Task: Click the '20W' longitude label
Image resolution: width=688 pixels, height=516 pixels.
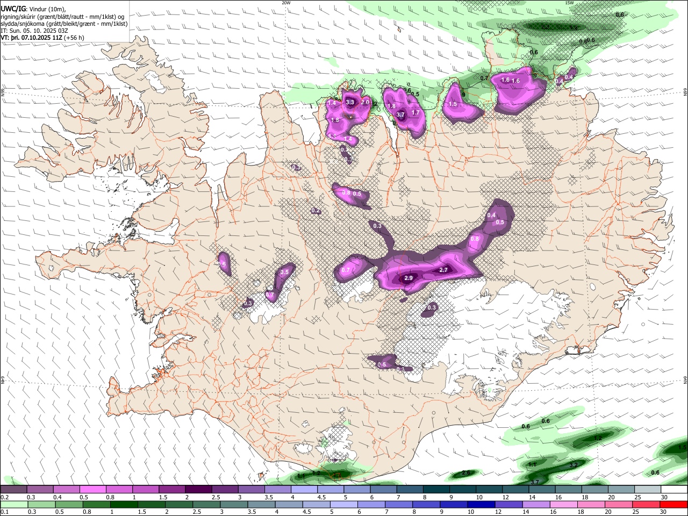Action: click(x=286, y=3)
